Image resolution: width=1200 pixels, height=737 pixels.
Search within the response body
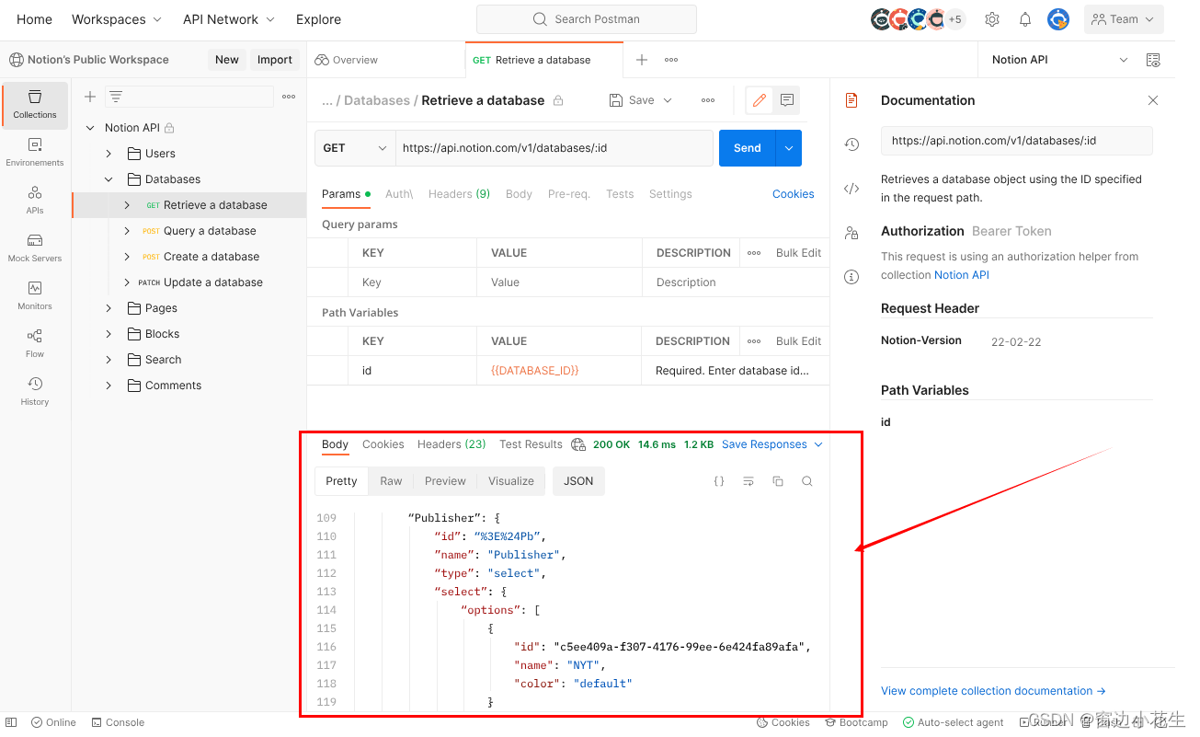coord(807,481)
